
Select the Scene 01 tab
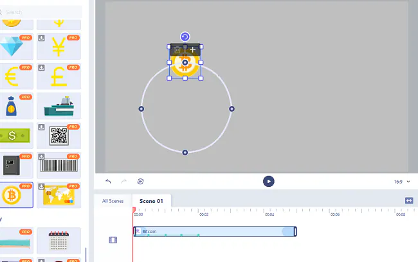coord(151,201)
